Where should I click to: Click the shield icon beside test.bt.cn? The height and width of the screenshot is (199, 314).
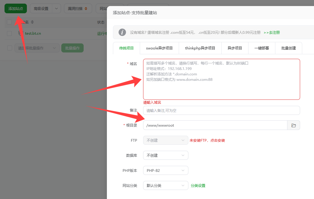[x=21, y=33]
